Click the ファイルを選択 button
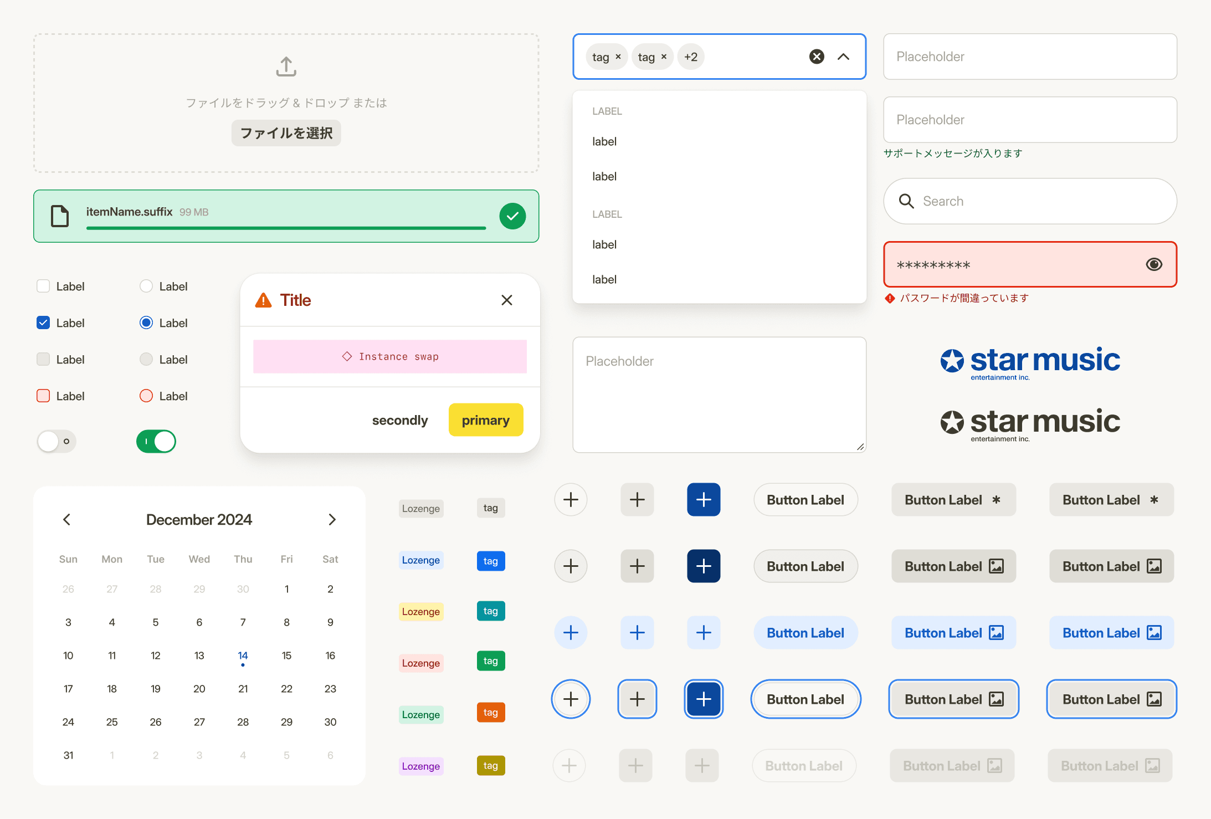Screen dimensions: 1211x819 pyautogui.click(x=286, y=133)
